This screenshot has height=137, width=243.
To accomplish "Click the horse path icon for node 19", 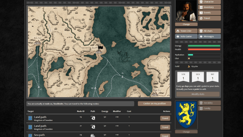I will (x=93, y=118).
